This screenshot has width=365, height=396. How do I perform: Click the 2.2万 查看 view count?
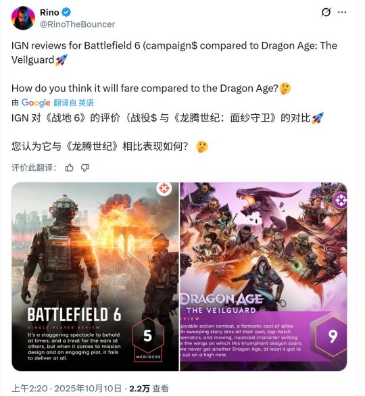(149, 389)
